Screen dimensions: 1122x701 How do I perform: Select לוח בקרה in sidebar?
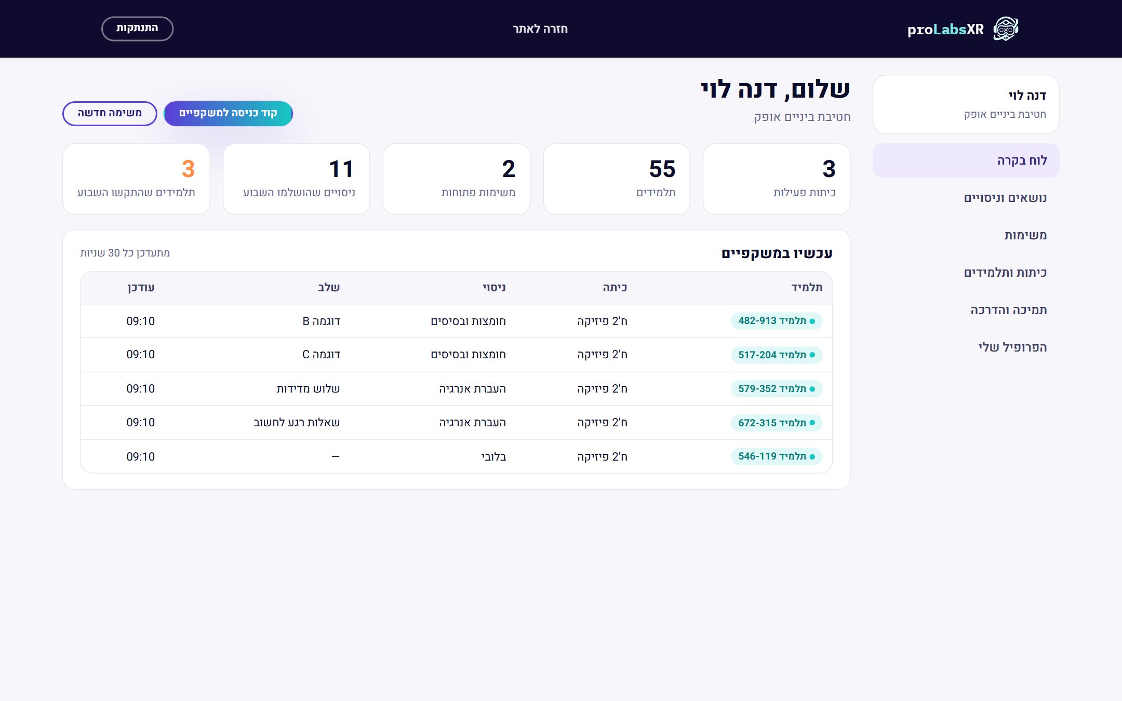966,160
